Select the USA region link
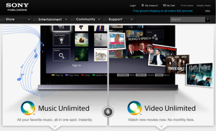The width and height of the screenshot is (216, 131). [x=207, y=11]
